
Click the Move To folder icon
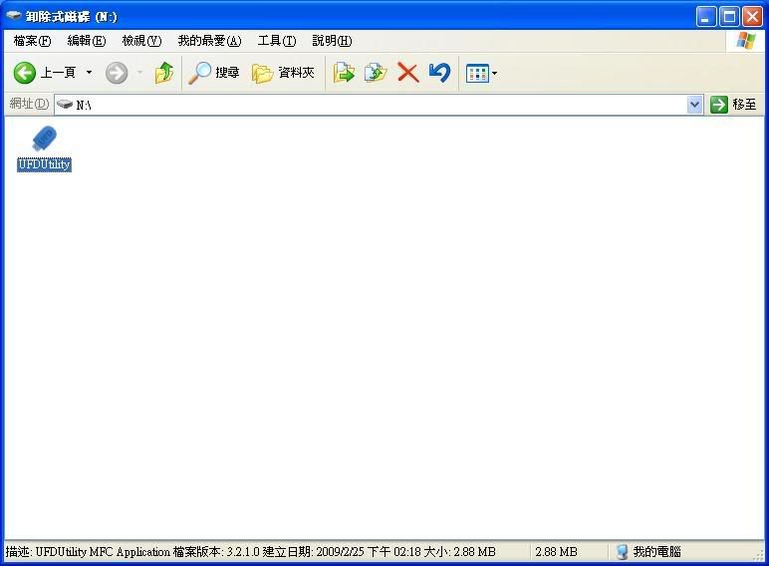click(344, 73)
